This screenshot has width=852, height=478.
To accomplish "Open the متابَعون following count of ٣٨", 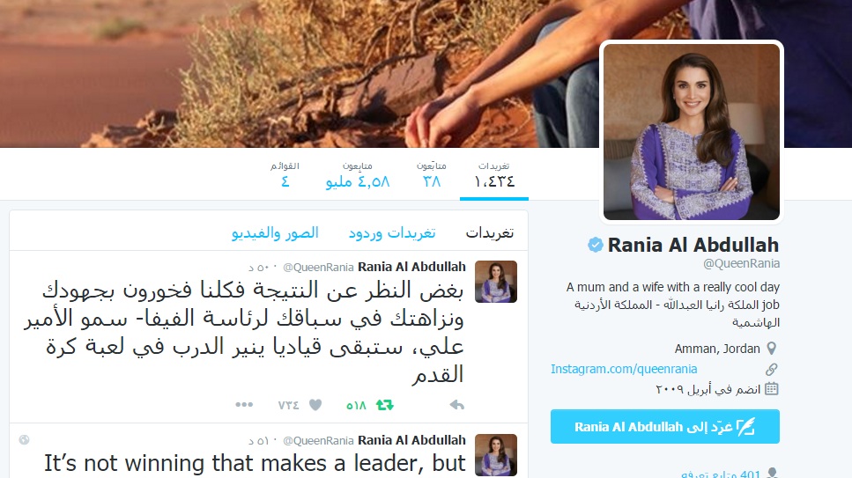I will point(432,174).
